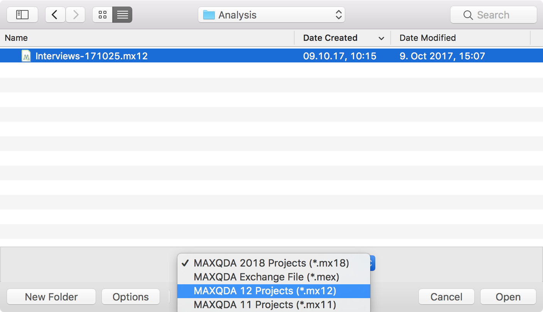Click the New Folder button
Screen dimensions: 543x312
coord(51,297)
